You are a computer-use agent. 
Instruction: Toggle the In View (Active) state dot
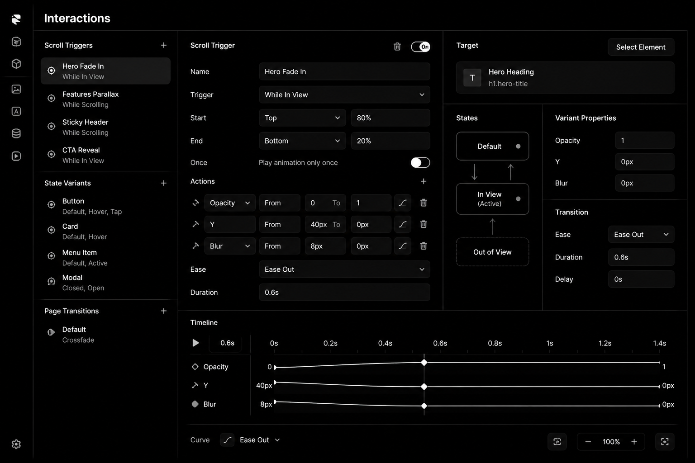518,199
